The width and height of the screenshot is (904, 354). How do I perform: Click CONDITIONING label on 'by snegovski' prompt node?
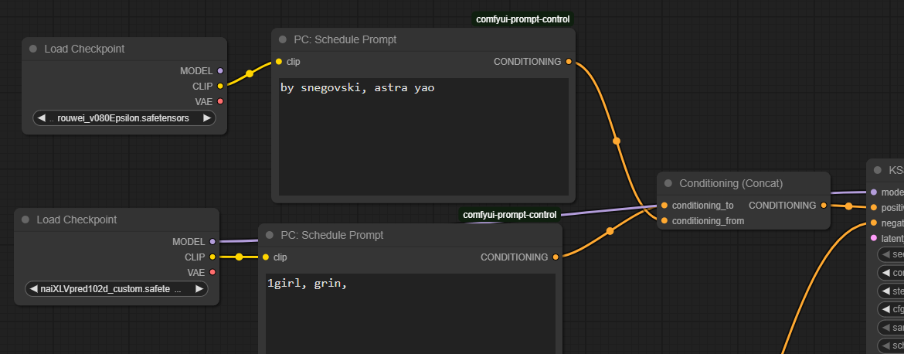click(528, 62)
